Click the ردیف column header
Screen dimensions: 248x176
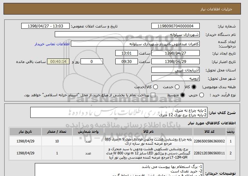tap(231, 132)
